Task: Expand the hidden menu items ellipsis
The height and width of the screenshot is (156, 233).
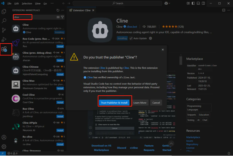Action: 52,3
